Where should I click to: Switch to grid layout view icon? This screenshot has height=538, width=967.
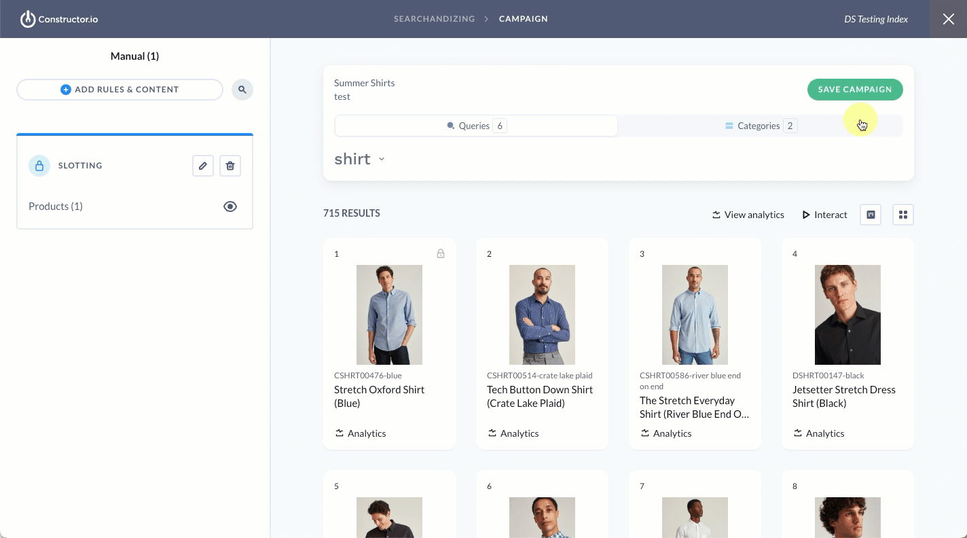click(903, 215)
